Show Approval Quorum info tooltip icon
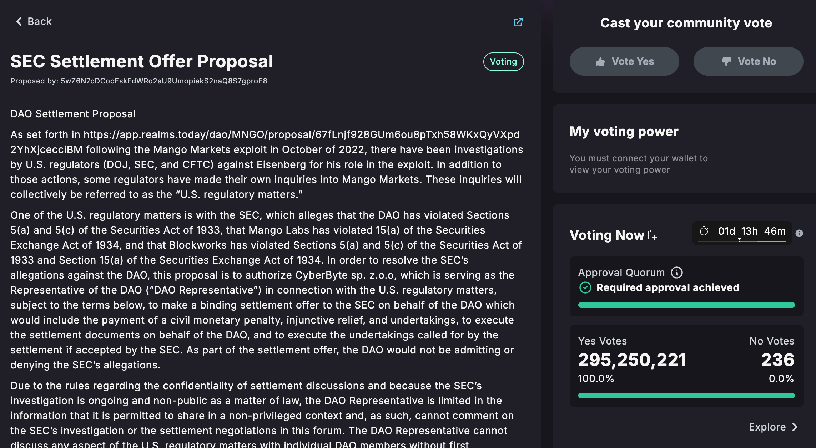816x448 pixels. [x=676, y=273]
